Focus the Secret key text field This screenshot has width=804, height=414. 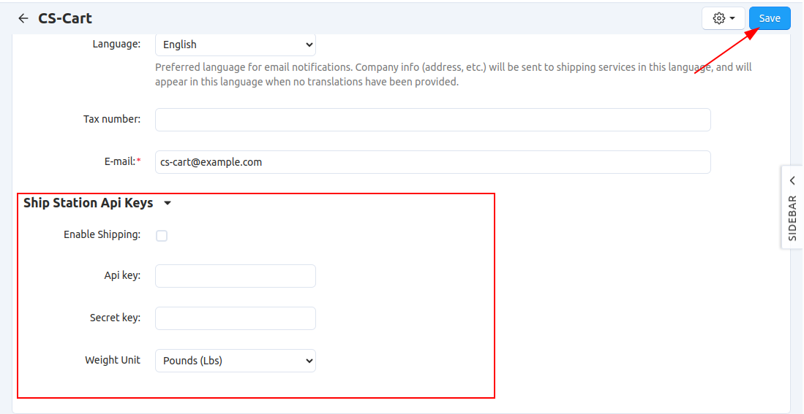[x=235, y=318]
